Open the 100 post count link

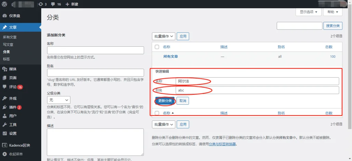333,57
